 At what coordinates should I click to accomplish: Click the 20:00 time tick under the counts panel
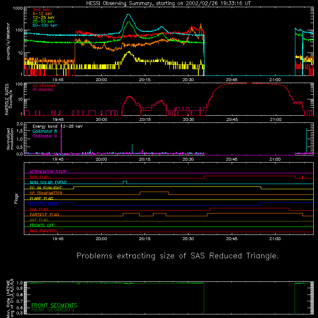tap(101, 80)
